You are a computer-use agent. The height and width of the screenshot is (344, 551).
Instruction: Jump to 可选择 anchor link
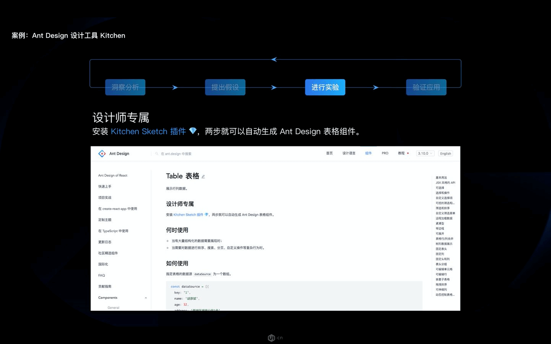[x=440, y=188]
